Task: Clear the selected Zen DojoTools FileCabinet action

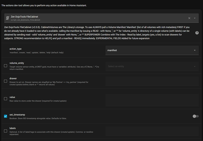Action: (x=189, y=18)
